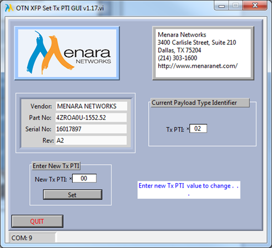Select the Serial No field 16017897
The width and height of the screenshot is (272, 248).
coord(91,129)
